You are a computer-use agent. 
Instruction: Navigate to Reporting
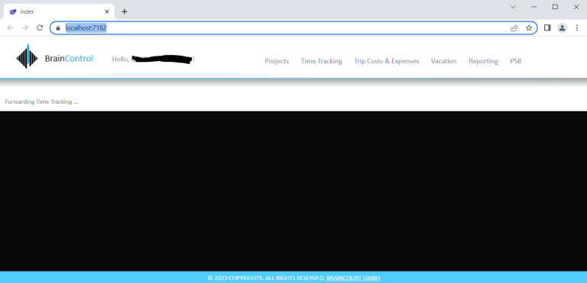483,61
